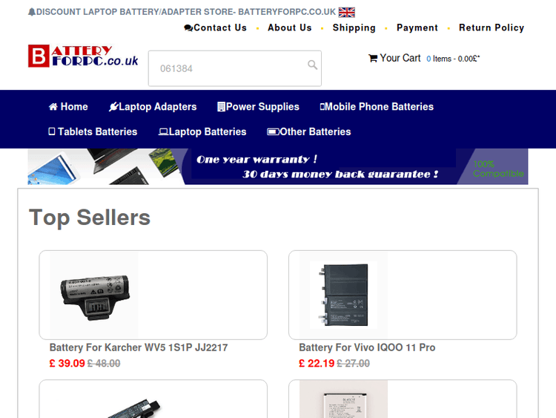The height and width of the screenshot is (418, 556).
Task: Open Battery For Vivo IQOO 11 Pro
Action: coord(367,347)
